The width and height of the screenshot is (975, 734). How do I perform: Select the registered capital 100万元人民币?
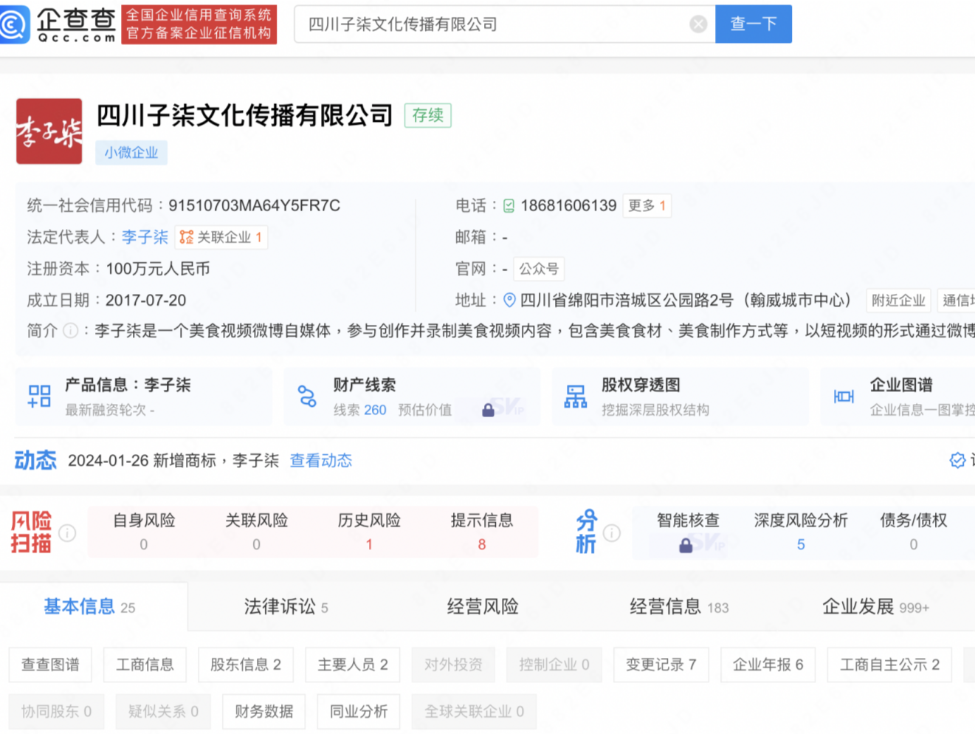click(x=158, y=269)
